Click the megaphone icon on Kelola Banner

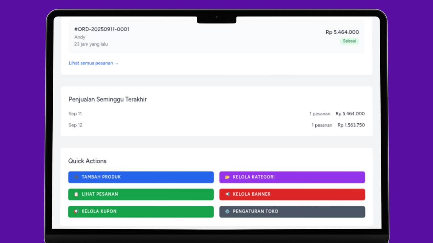coord(227,194)
